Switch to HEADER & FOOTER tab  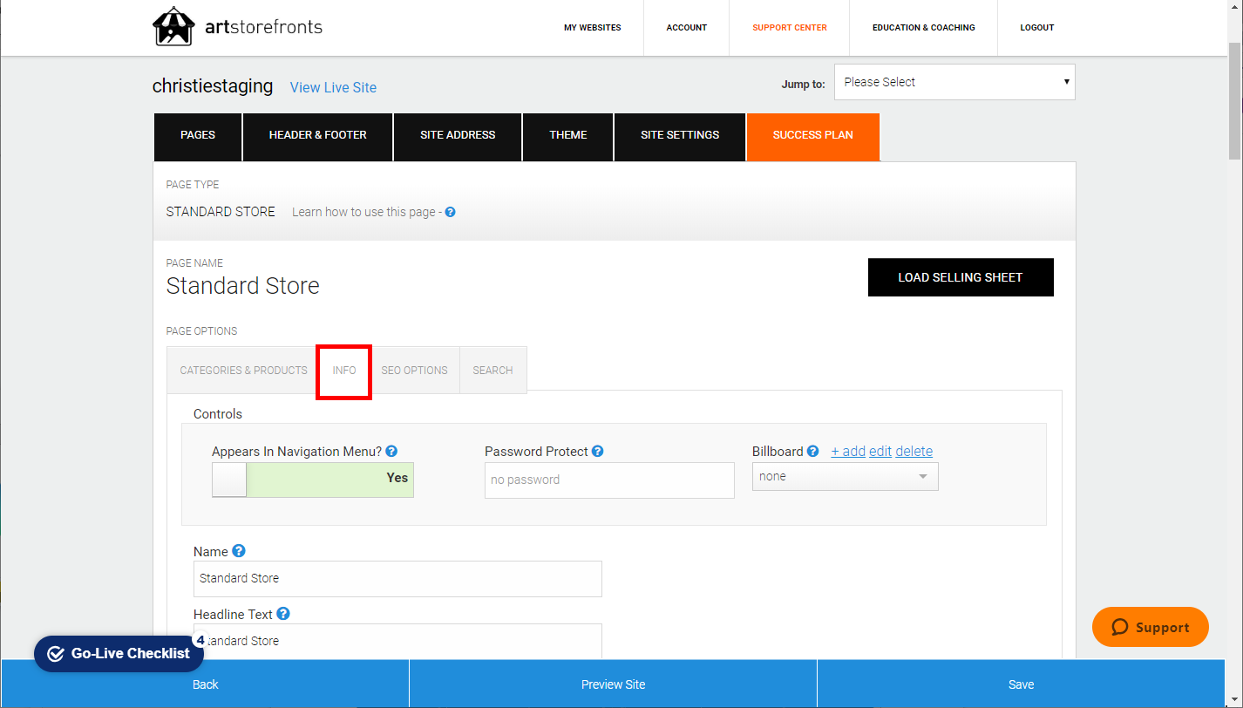tap(317, 136)
